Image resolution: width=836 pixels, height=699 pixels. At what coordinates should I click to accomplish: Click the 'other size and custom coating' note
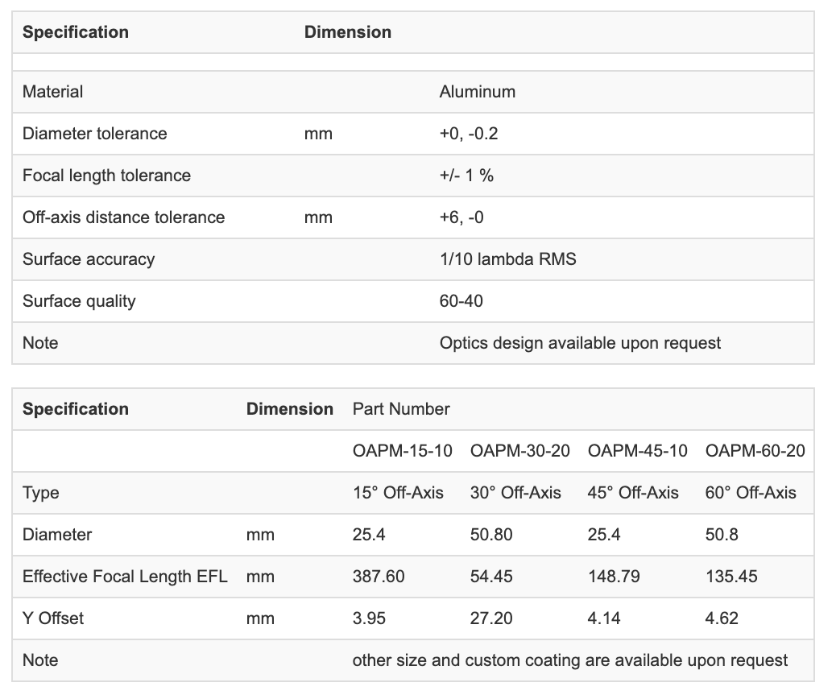(x=570, y=660)
